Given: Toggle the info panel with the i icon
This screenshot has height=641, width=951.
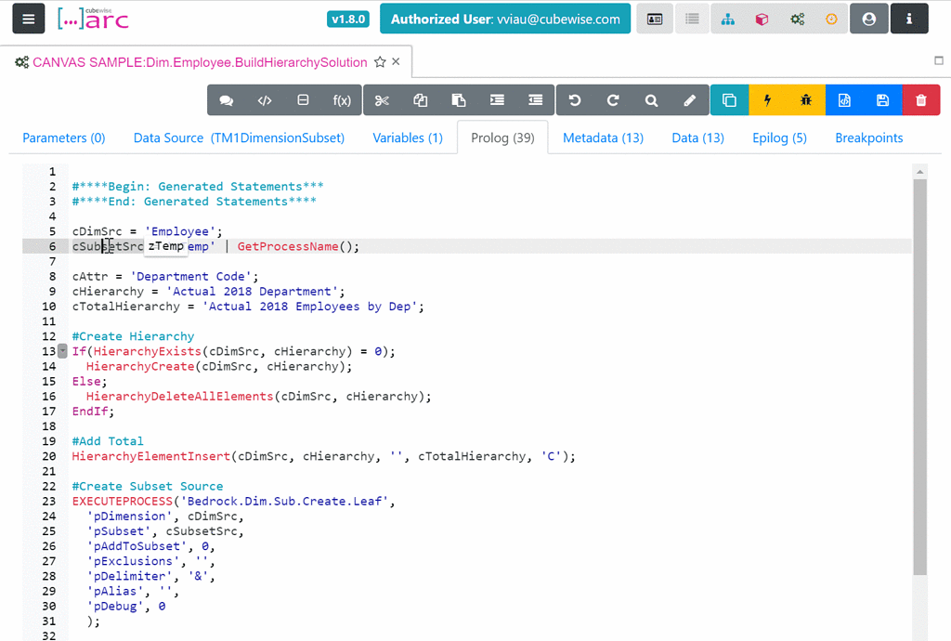Looking at the screenshot, I should click(909, 19).
